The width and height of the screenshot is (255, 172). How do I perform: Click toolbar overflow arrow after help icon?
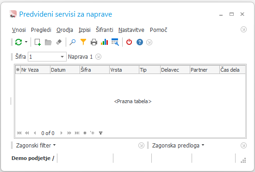coord(149,43)
